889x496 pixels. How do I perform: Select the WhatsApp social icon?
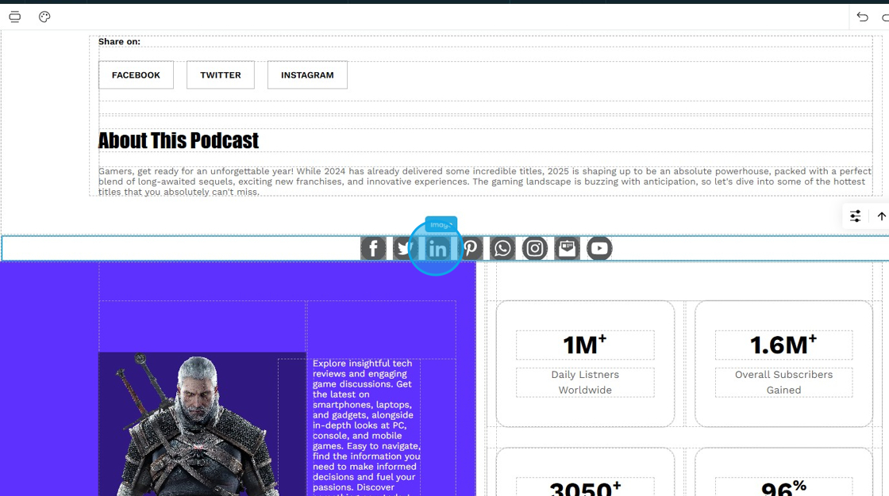[x=502, y=248]
